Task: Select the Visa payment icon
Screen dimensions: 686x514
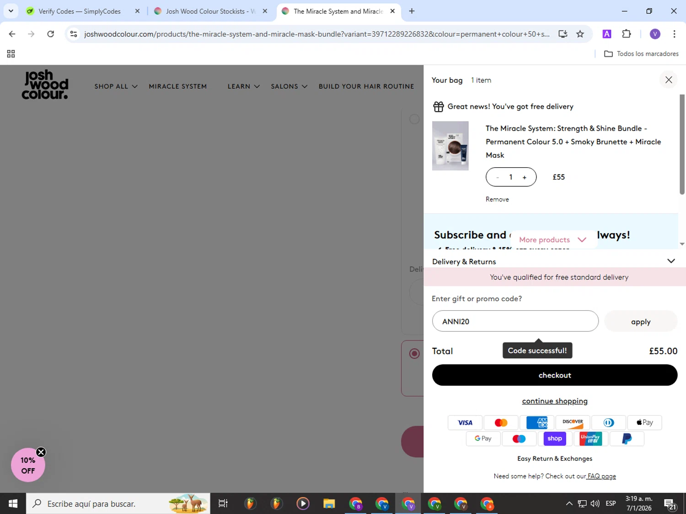Action: (x=465, y=423)
